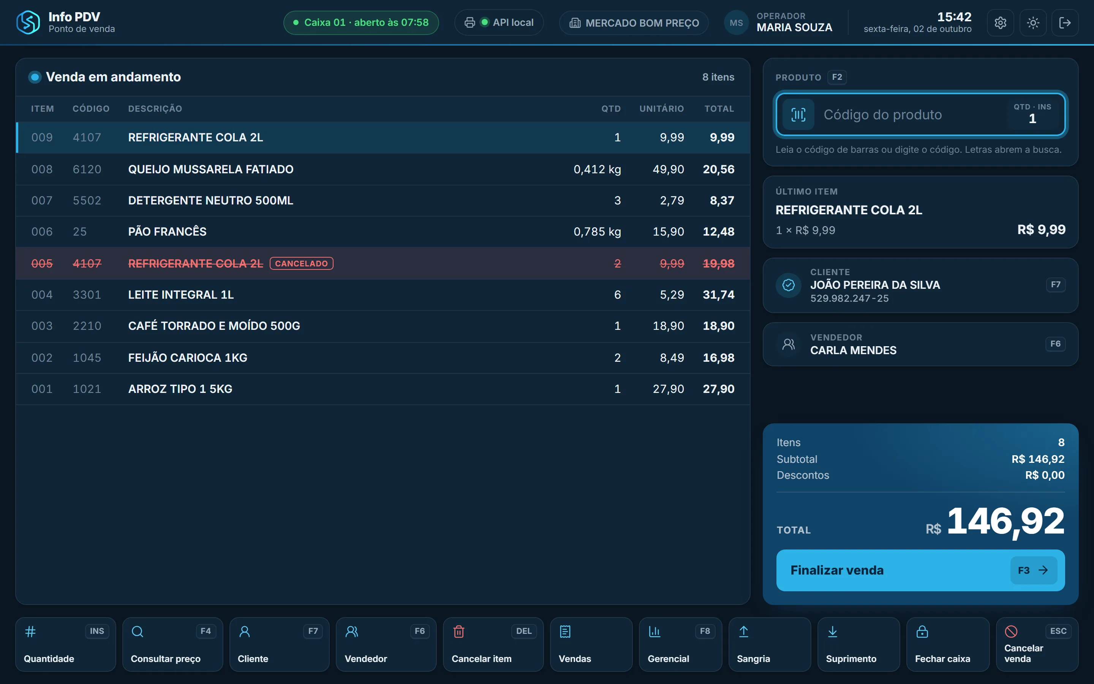
Task: Click the Cancelar item trash button
Action: click(493, 644)
